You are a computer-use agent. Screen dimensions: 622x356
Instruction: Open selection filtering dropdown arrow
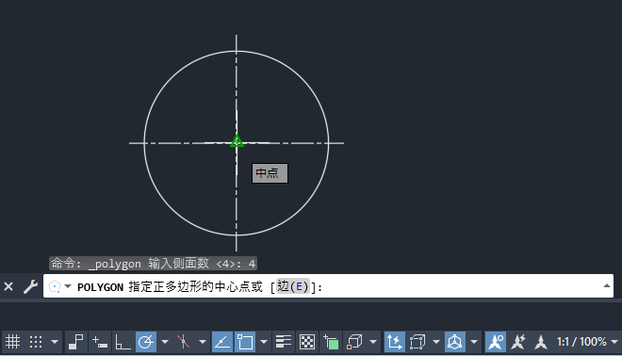(x=436, y=341)
